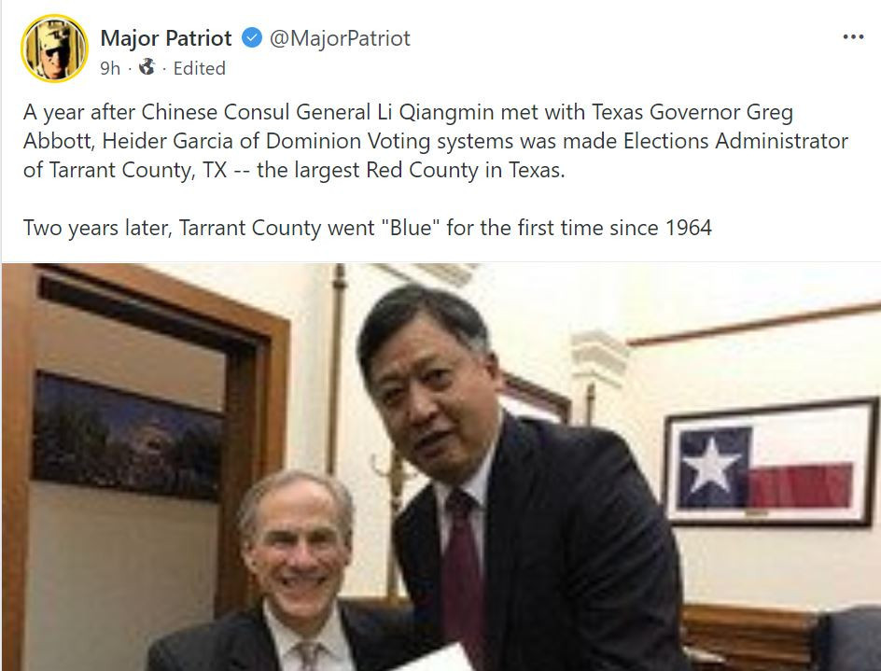Open the Major Patriot display name
881x671 pixels.
click(x=166, y=38)
